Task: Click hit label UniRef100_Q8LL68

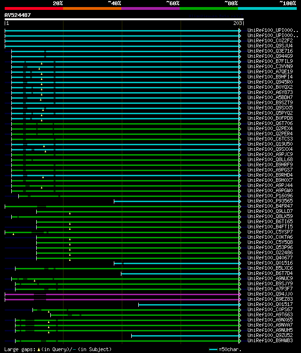Action: pos(270,160)
